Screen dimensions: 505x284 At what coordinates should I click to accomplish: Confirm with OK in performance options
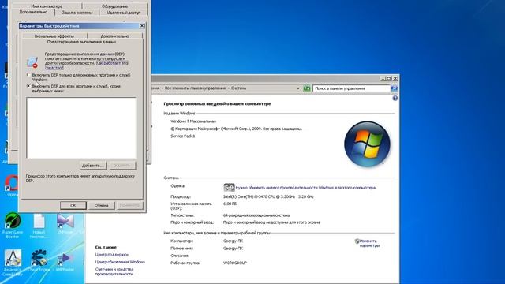tap(73, 205)
